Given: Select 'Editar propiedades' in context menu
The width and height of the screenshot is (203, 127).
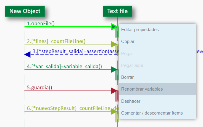Looking at the screenshot, I should 140,30.
